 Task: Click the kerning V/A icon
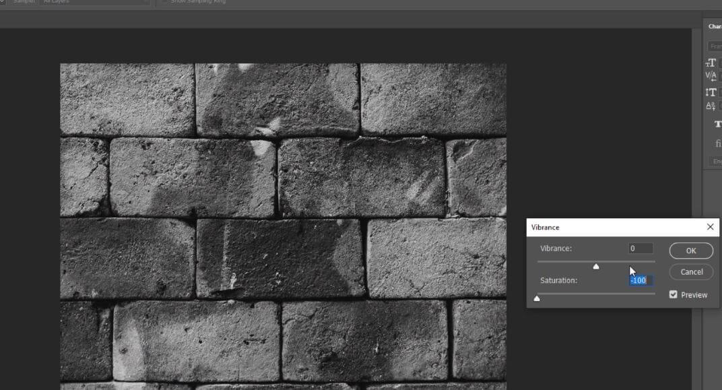click(711, 76)
